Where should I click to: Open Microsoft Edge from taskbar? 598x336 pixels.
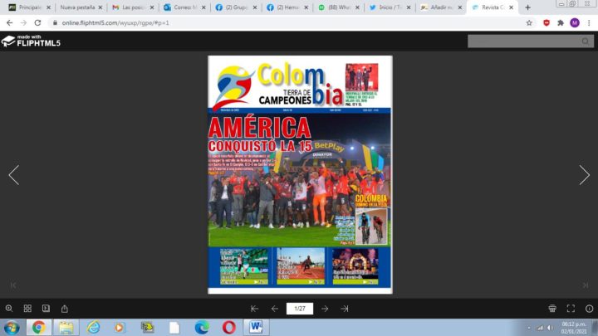(x=202, y=327)
